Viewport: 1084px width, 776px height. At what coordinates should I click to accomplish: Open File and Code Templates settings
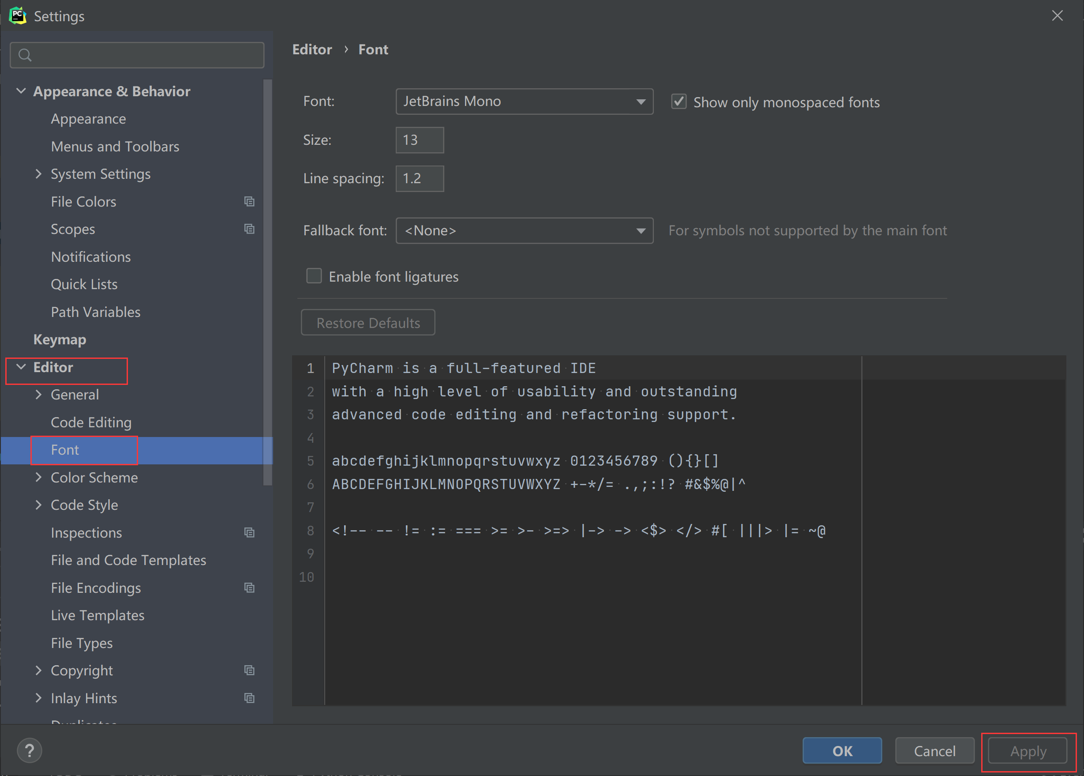[x=128, y=560]
